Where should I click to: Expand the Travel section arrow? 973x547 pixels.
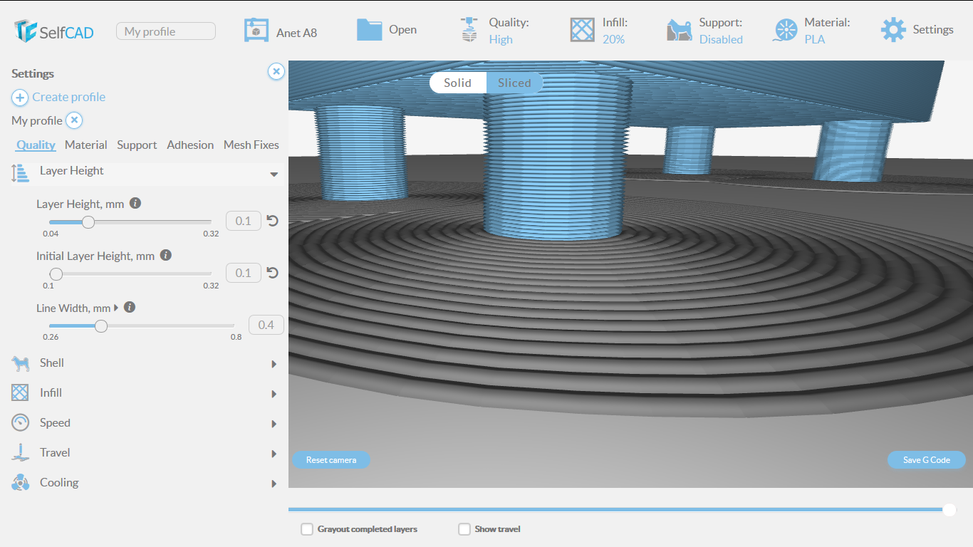click(x=274, y=454)
